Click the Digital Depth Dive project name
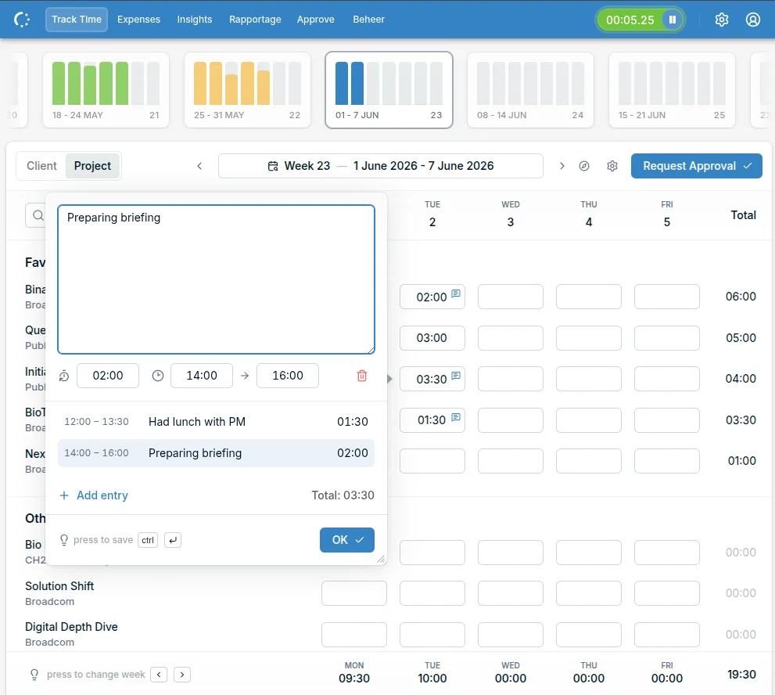775x695 pixels. point(72,627)
